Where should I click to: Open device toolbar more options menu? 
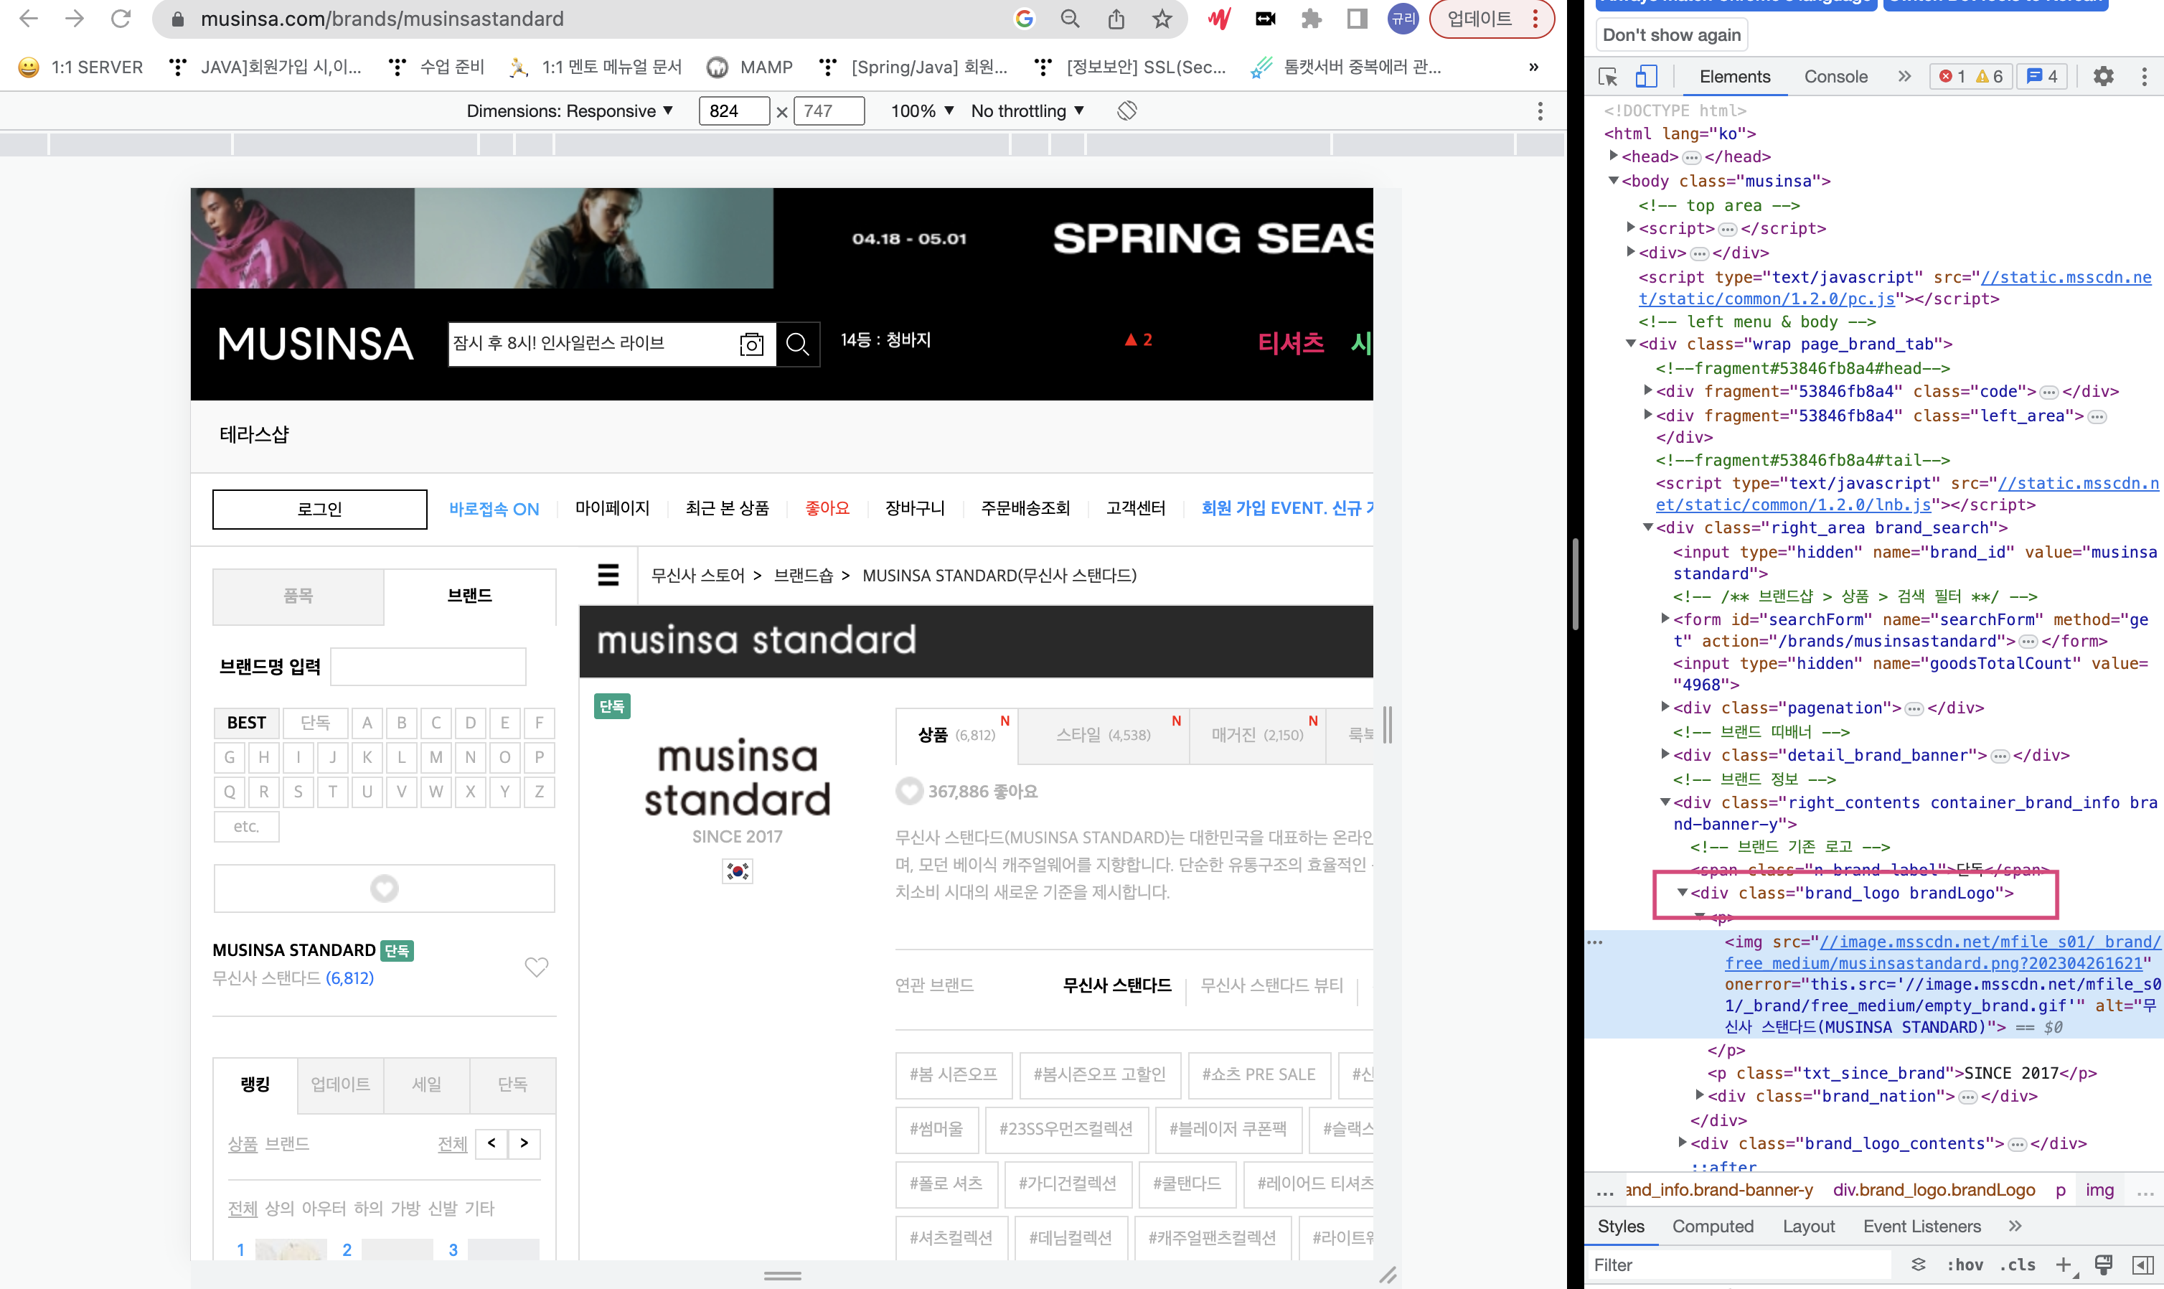pyautogui.click(x=1540, y=111)
